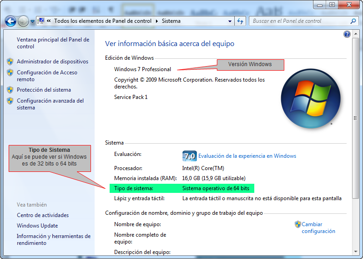Open the address bar history dropdown
The height and width of the screenshot is (259, 363).
point(230,21)
